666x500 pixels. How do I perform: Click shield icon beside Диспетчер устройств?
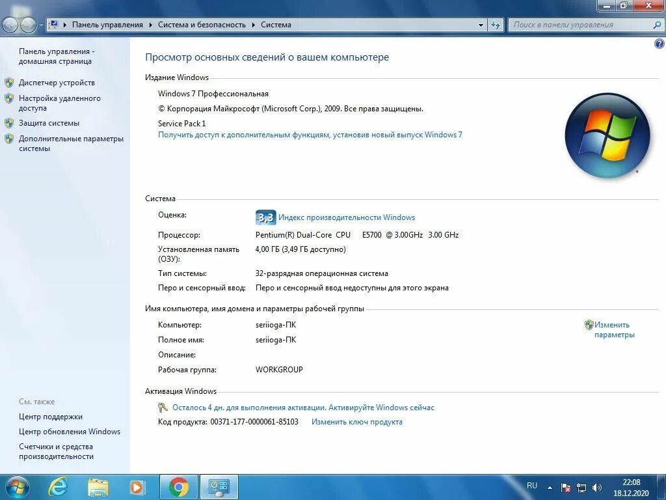point(9,83)
